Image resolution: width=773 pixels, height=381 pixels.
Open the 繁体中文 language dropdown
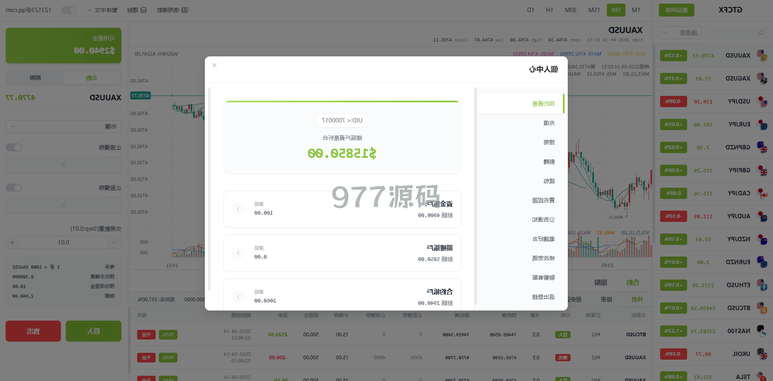(x=102, y=10)
